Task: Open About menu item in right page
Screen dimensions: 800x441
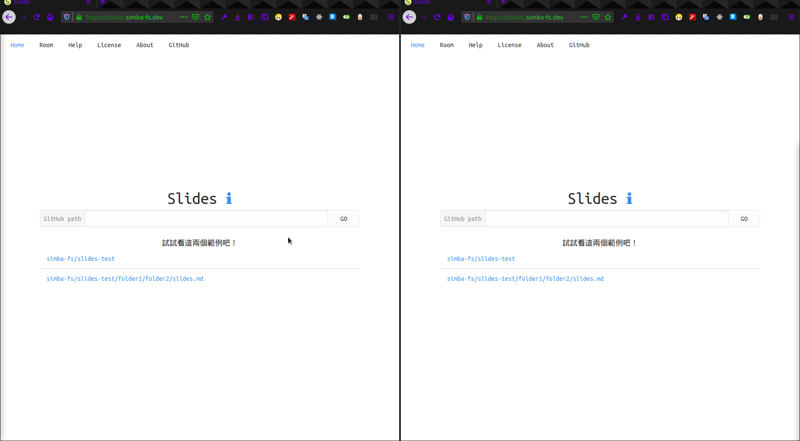Action: tap(545, 45)
